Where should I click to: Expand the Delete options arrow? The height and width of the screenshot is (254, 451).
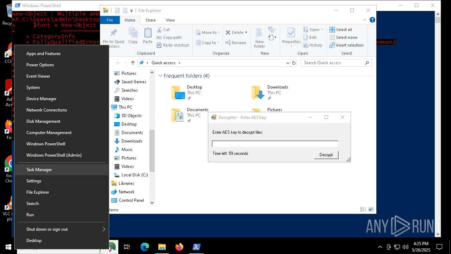click(x=246, y=32)
